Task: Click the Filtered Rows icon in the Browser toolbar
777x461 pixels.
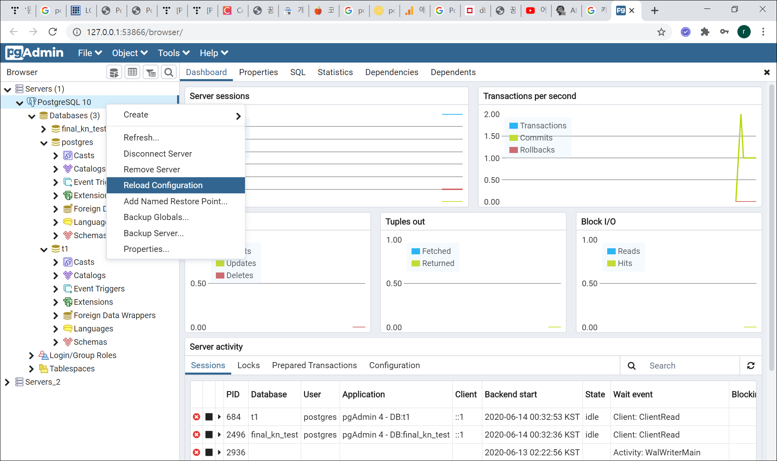Action: 151,72
